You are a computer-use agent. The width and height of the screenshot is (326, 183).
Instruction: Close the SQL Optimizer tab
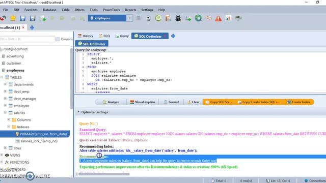coord(165,36)
